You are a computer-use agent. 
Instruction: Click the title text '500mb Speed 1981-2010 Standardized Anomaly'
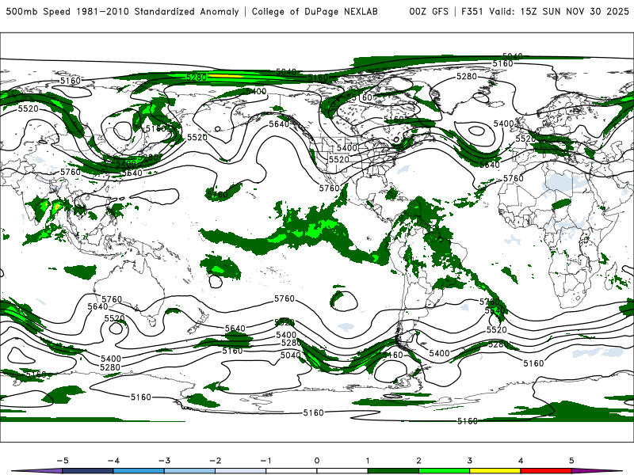(x=123, y=12)
